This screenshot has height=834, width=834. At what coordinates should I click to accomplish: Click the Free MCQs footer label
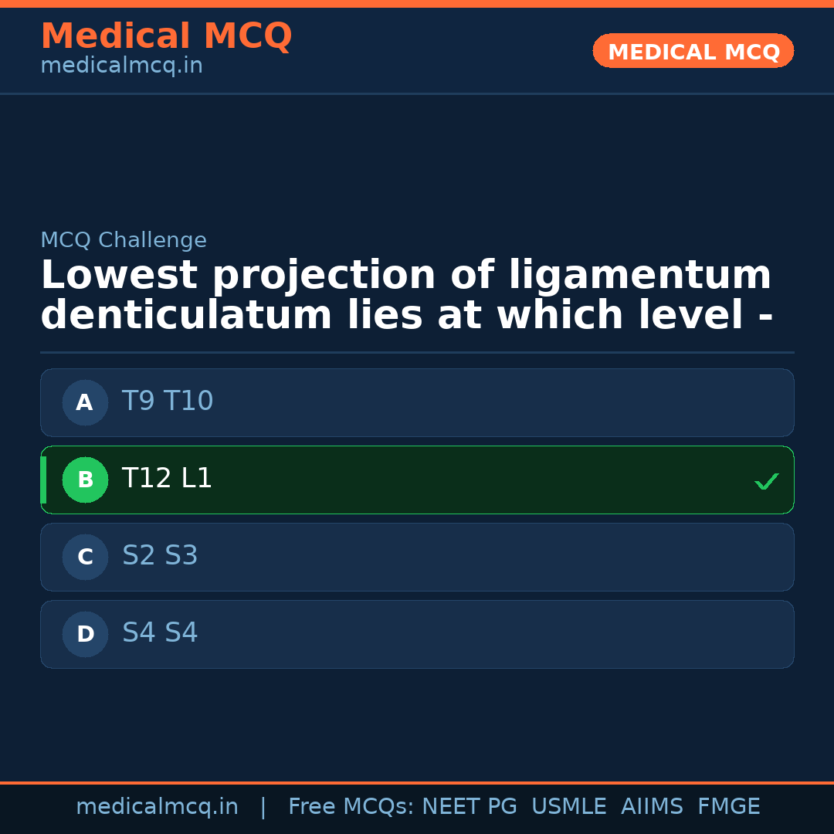[x=351, y=807]
